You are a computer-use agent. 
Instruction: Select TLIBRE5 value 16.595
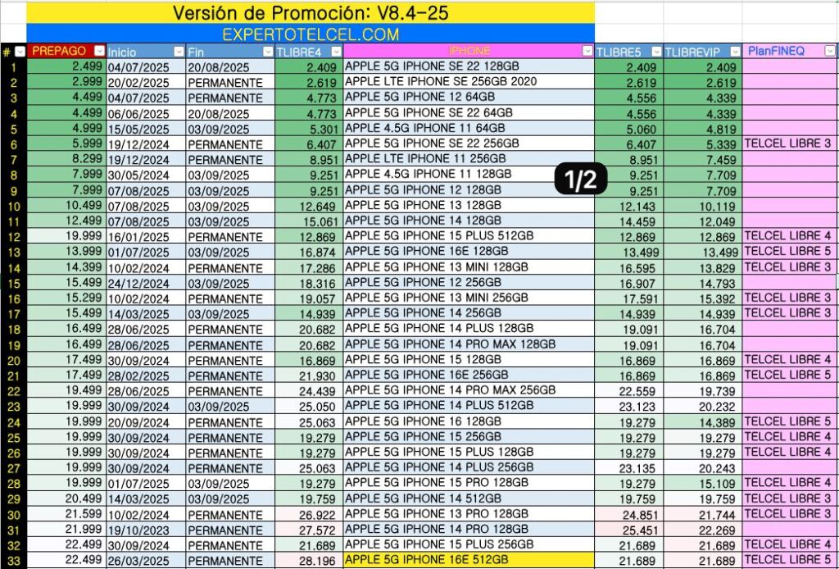(x=628, y=267)
